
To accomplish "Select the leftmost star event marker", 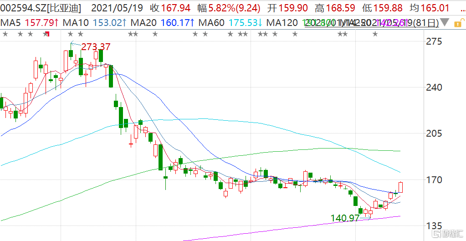I will 5,35.
